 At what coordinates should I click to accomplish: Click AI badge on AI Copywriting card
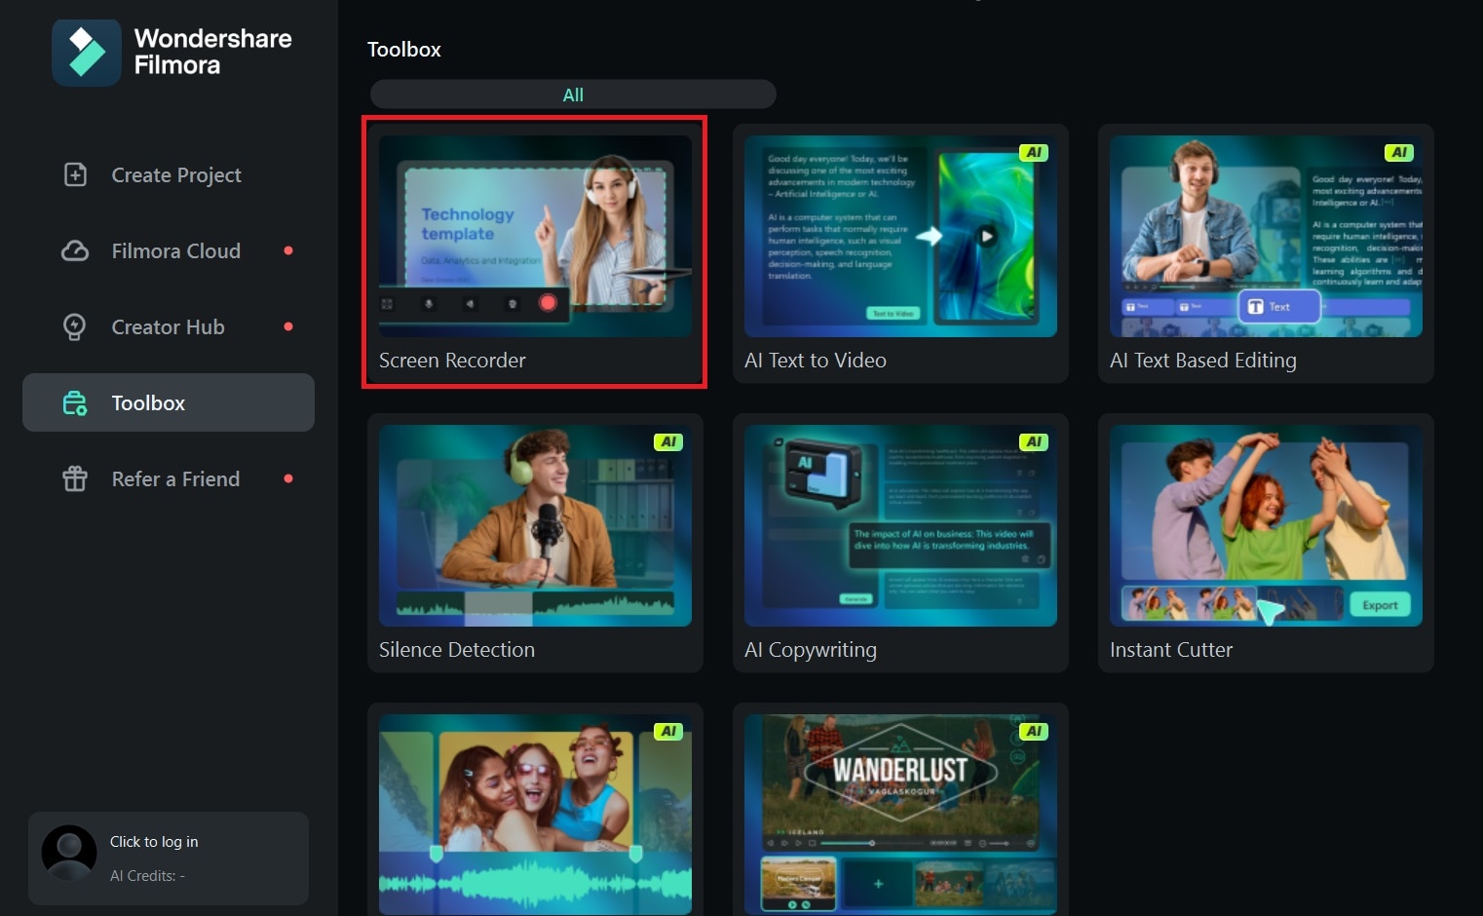click(1033, 442)
